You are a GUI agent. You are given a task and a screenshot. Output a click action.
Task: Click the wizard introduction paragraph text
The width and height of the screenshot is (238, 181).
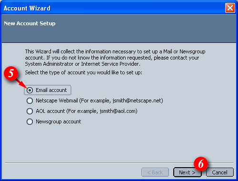click(x=115, y=58)
